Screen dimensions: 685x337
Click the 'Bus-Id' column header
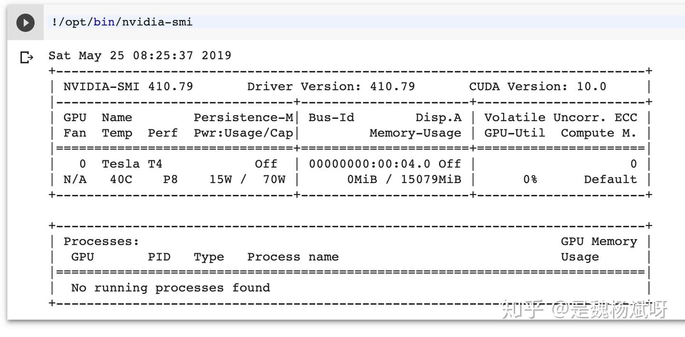coord(331,117)
